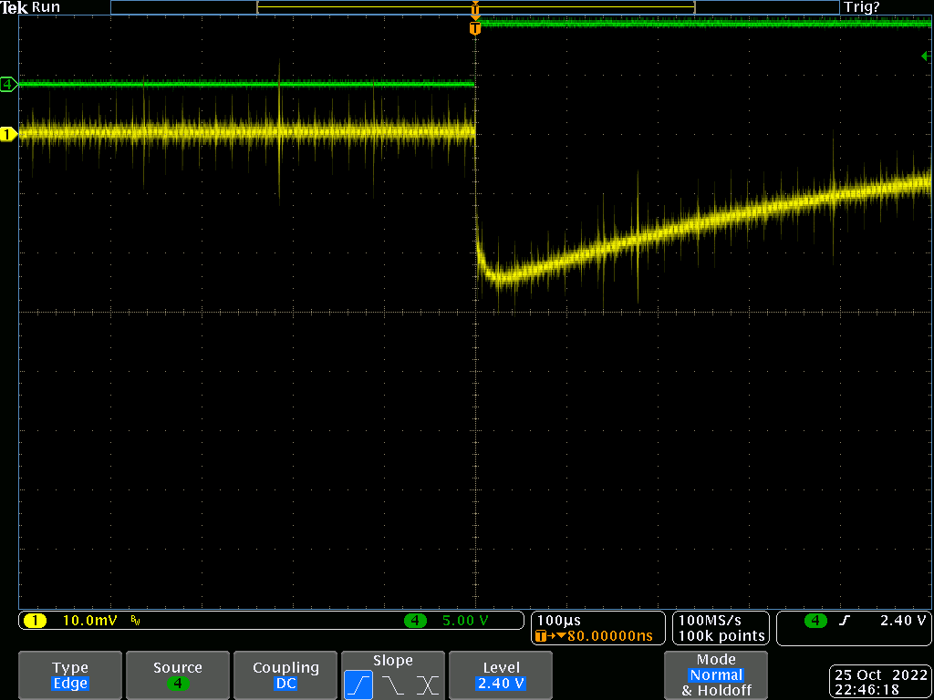Select the either-edge slope icon
The height and width of the screenshot is (700, 934).
pos(427,685)
